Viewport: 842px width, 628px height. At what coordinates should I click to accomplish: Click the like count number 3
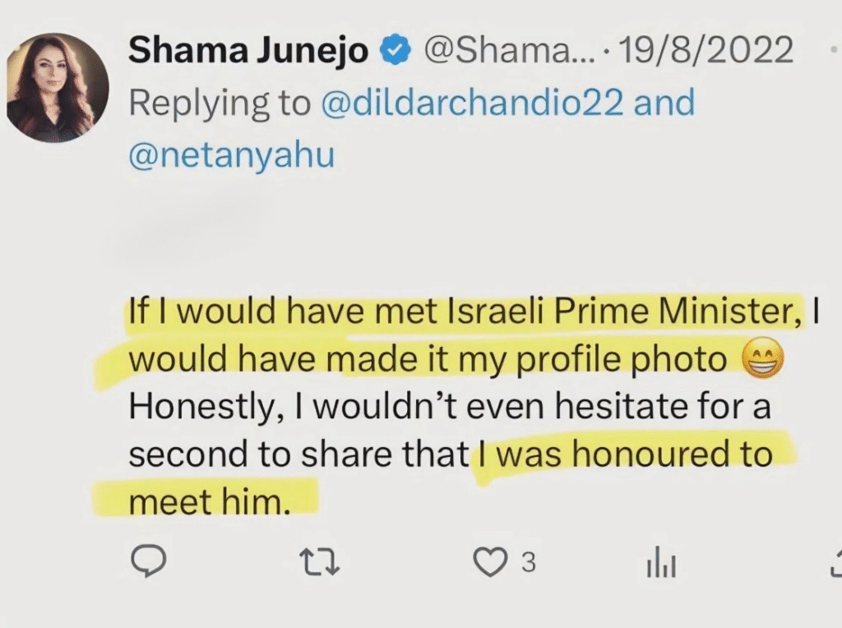coord(529,562)
